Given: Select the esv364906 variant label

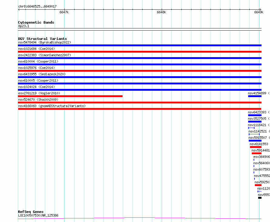Looking at the screenshot, I should click(x=262, y=157).
